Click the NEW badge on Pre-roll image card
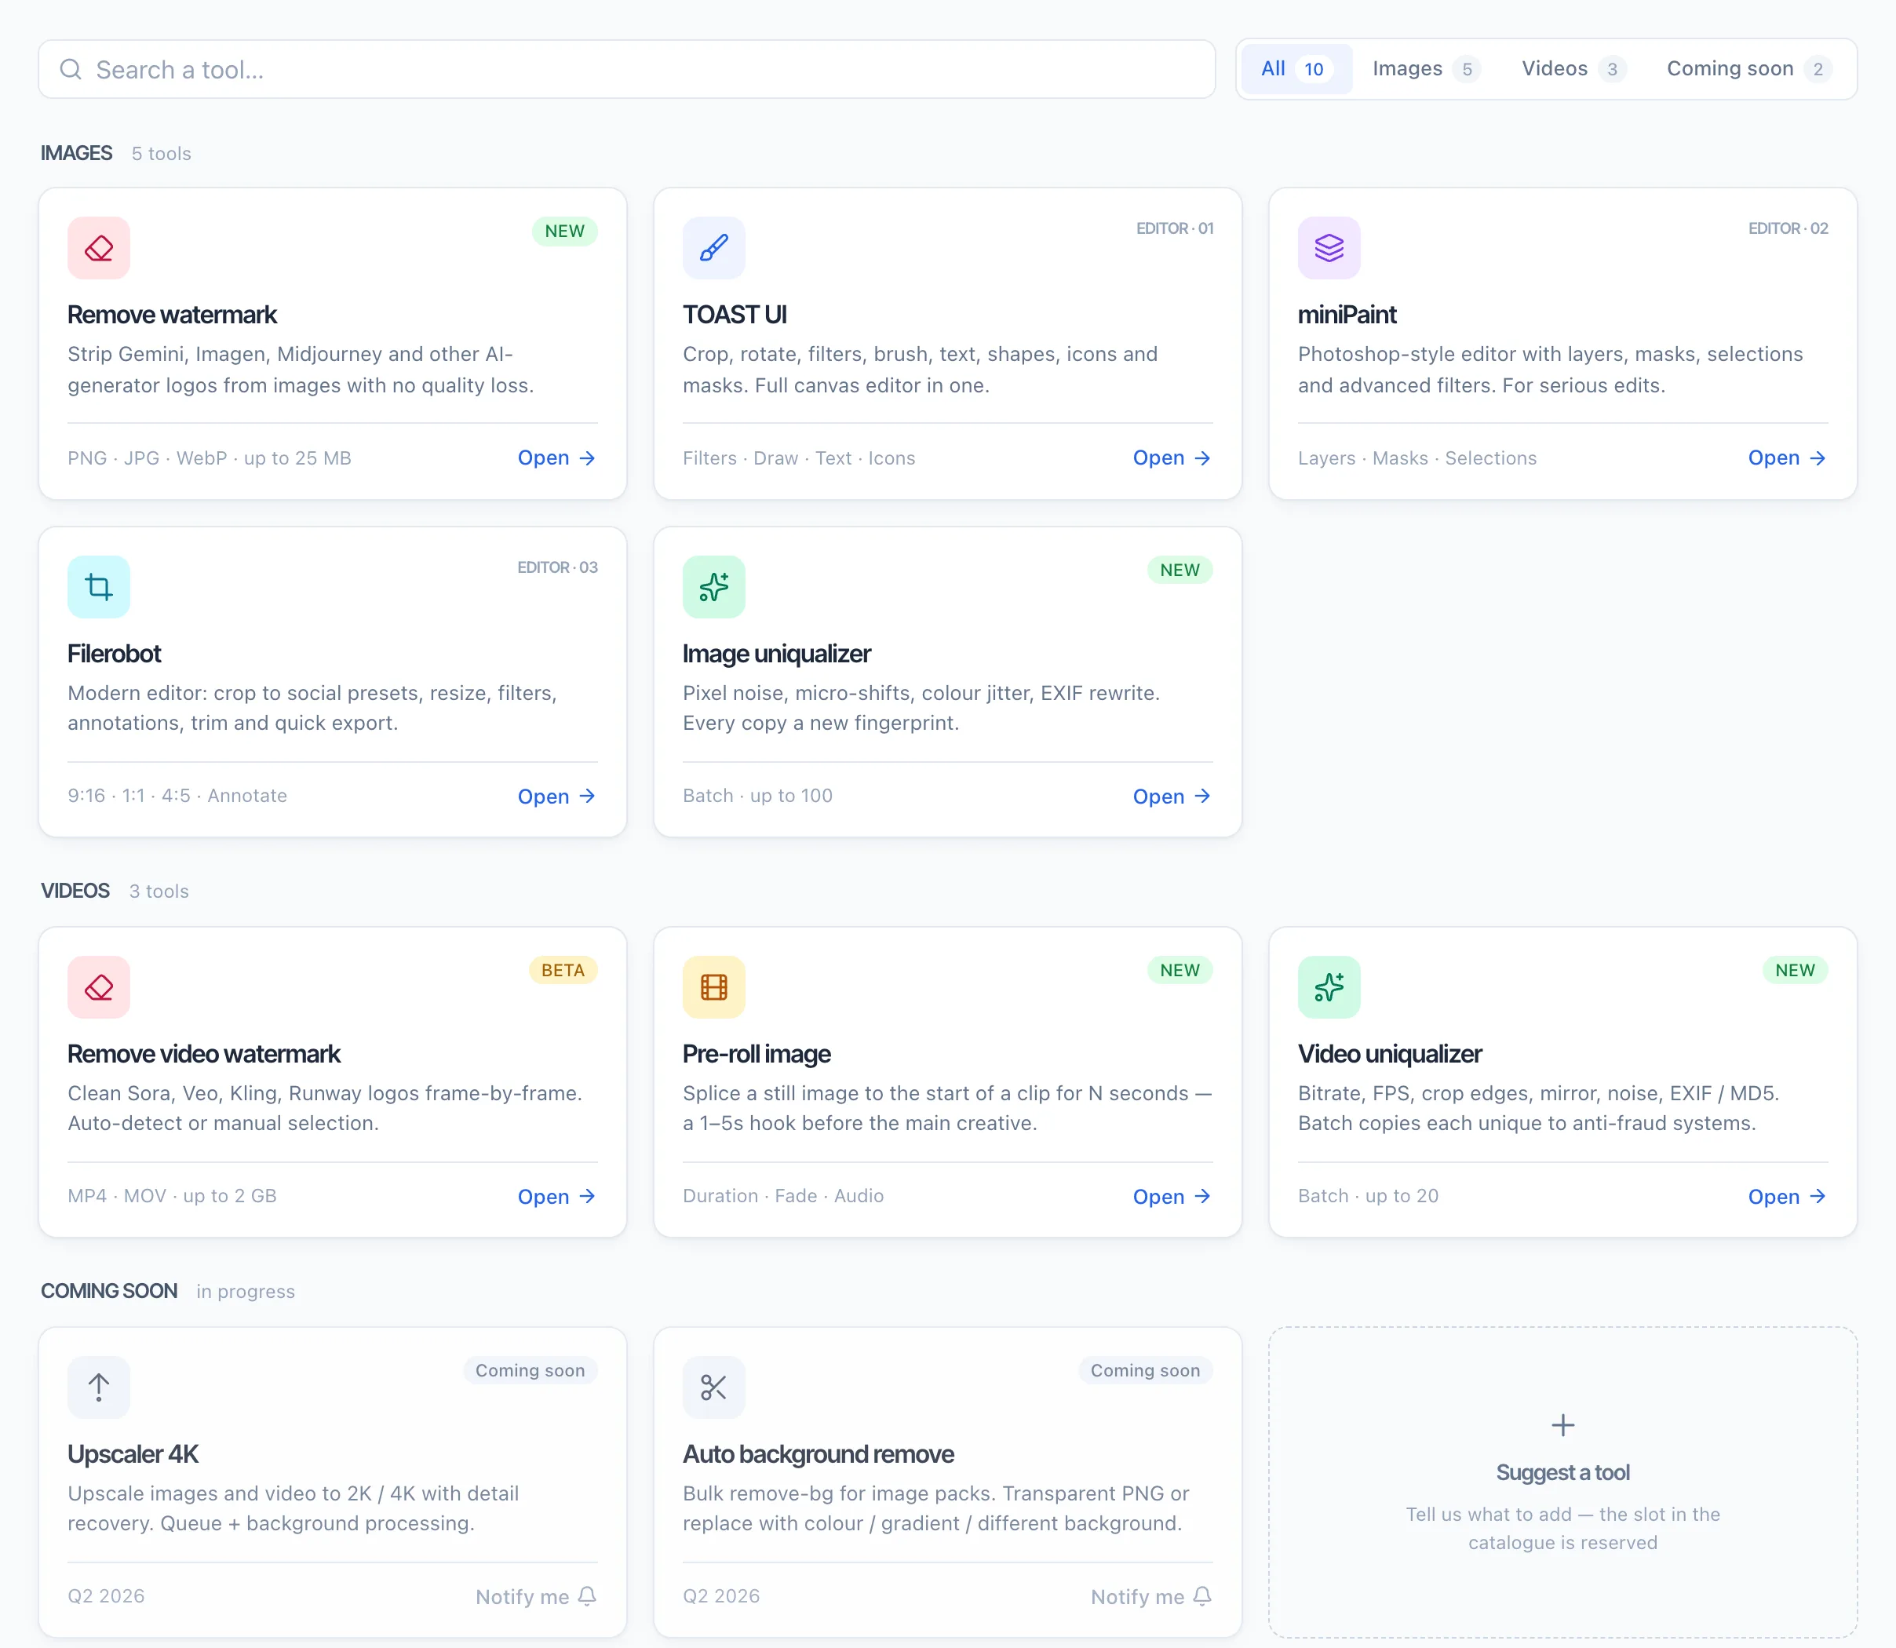The width and height of the screenshot is (1896, 1648). [1180, 970]
